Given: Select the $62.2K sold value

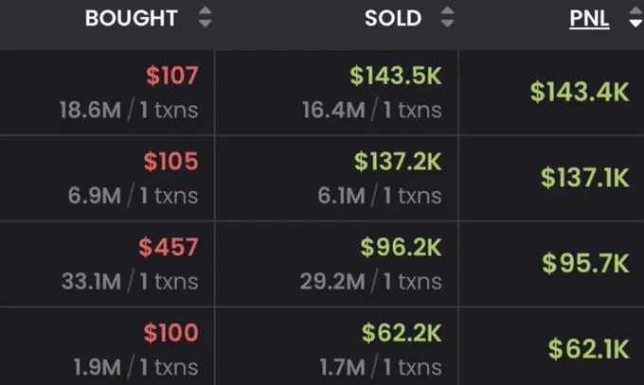Looking at the screenshot, I should [x=401, y=333].
